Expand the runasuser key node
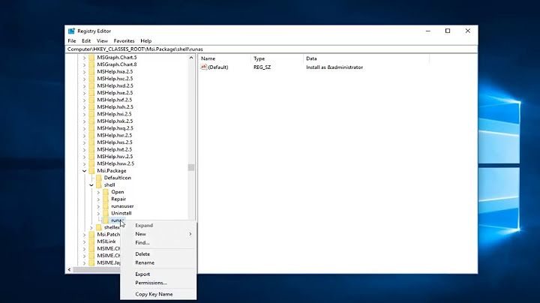The width and height of the screenshot is (540, 303). pos(98,206)
